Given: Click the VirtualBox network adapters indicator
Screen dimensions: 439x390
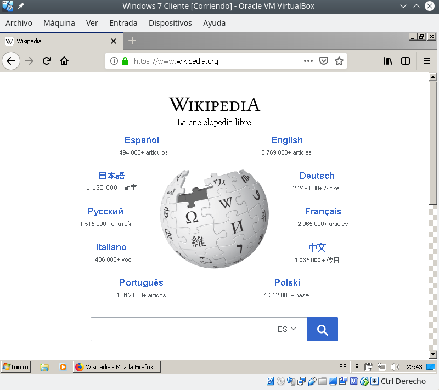Looking at the screenshot, I should click(x=301, y=381).
